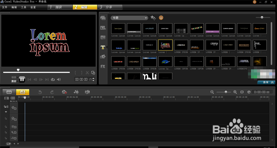The width and height of the screenshot is (277, 148).
Task: Expand the 选项 options panel
Action: (266, 82)
